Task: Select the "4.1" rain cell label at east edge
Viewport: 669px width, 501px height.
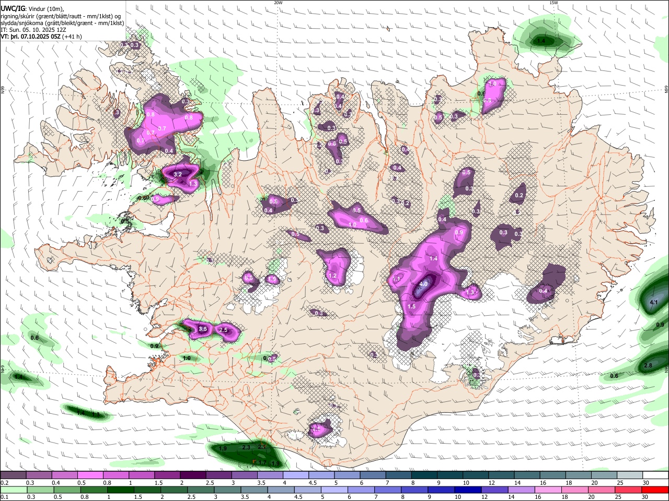Action: pos(653,303)
